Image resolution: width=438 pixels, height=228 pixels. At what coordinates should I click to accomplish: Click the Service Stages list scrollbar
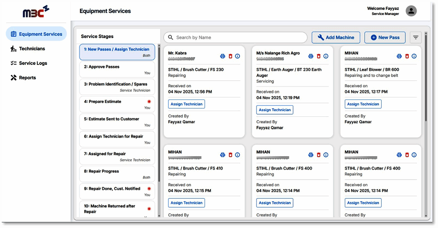point(158,108)
